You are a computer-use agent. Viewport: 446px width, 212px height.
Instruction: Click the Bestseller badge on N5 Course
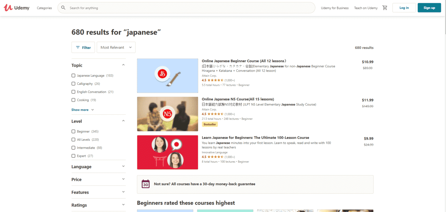point(210,124)
